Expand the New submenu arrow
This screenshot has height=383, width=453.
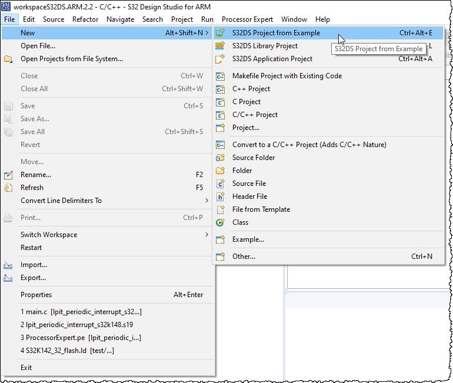coord(207,32)
